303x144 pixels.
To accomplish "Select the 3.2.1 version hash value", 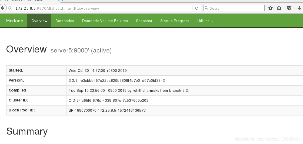I will pyautogui.click(x=117, y=81).
